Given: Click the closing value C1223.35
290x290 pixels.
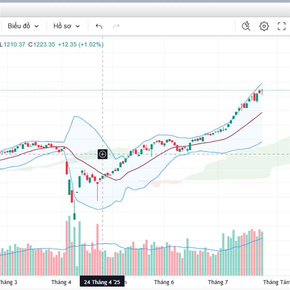Looking at the screenshot, I should 42,44.
